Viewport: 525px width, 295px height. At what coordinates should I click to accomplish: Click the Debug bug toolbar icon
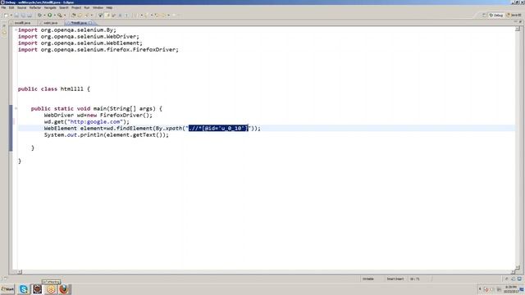39,15
